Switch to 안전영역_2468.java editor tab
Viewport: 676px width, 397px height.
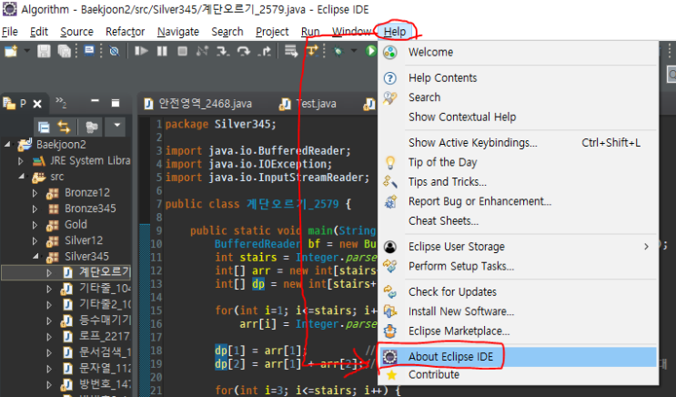click(x=198, y=104)
